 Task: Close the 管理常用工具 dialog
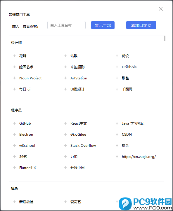161,9
